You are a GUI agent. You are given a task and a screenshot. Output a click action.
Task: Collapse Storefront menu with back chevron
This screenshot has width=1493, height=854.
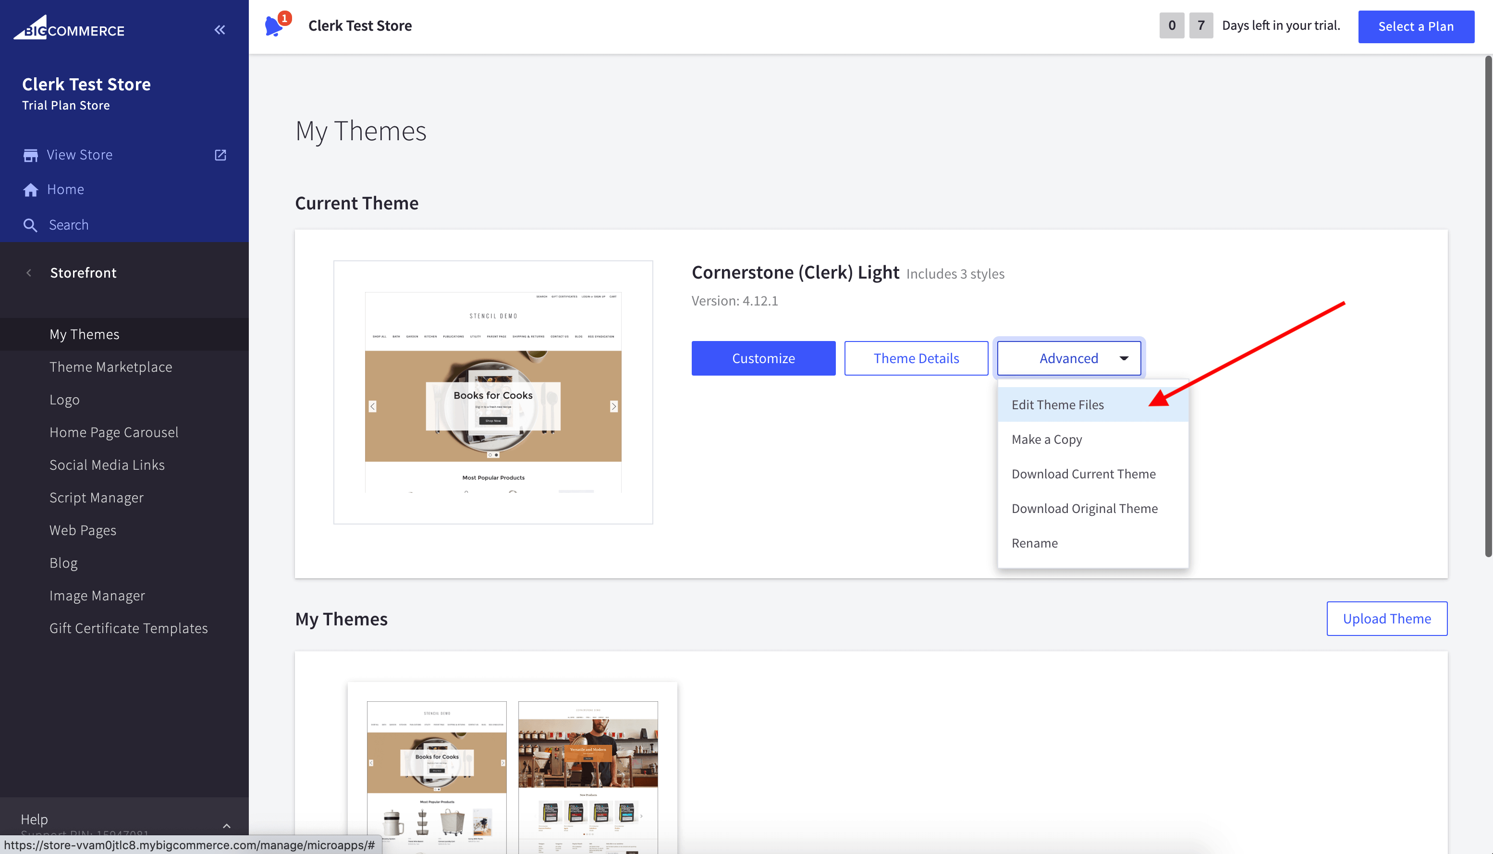tap(29, 273)
